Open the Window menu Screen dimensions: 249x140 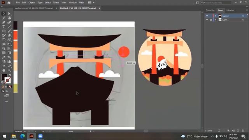(73, 3)
